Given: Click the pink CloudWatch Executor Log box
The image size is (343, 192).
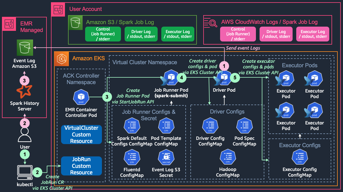Looking at the screenshot, I should tap(313, 34).
